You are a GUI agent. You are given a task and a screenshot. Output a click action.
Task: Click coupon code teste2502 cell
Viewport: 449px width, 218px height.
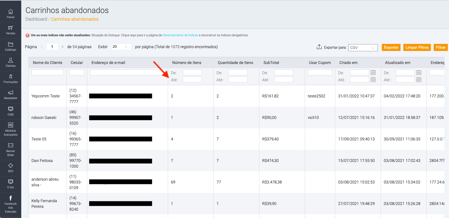pos(317,96)
